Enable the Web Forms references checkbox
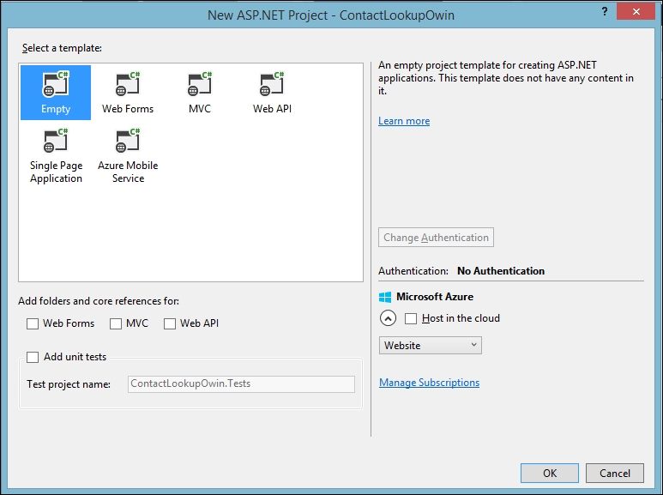Viewport: 663px width, 495px height. [x=33, y=323]
